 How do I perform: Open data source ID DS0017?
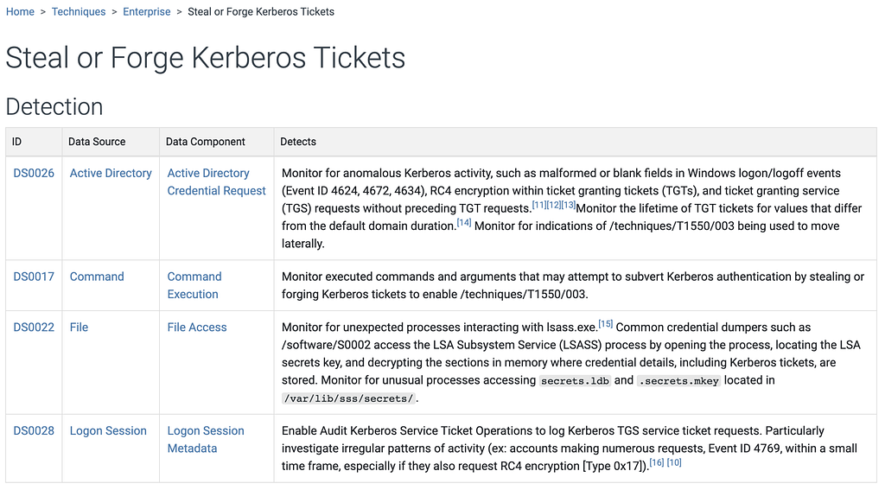pyautogui.click(x=34, y=277)
